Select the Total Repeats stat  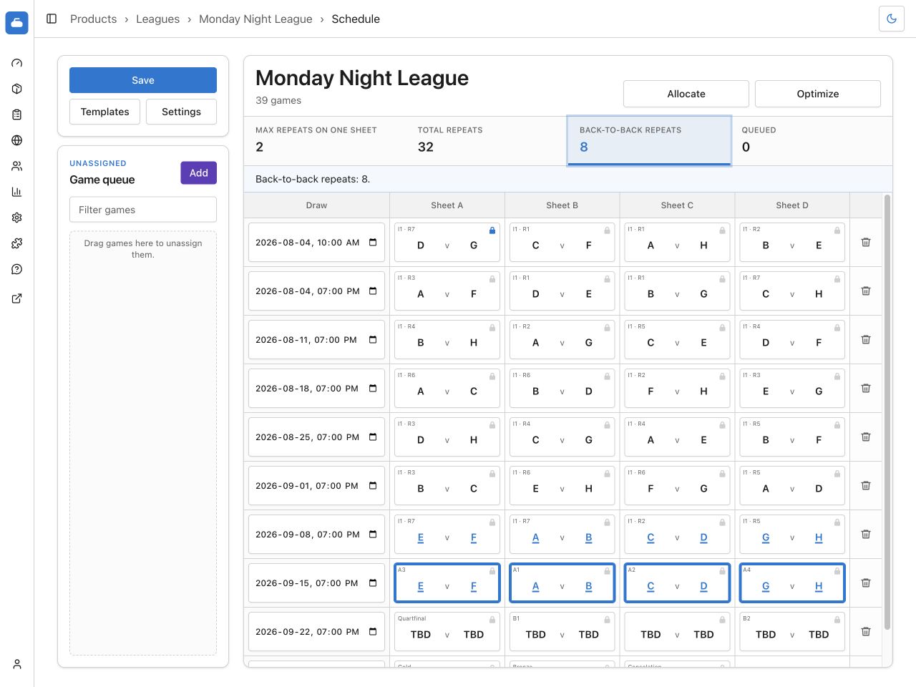487,141
